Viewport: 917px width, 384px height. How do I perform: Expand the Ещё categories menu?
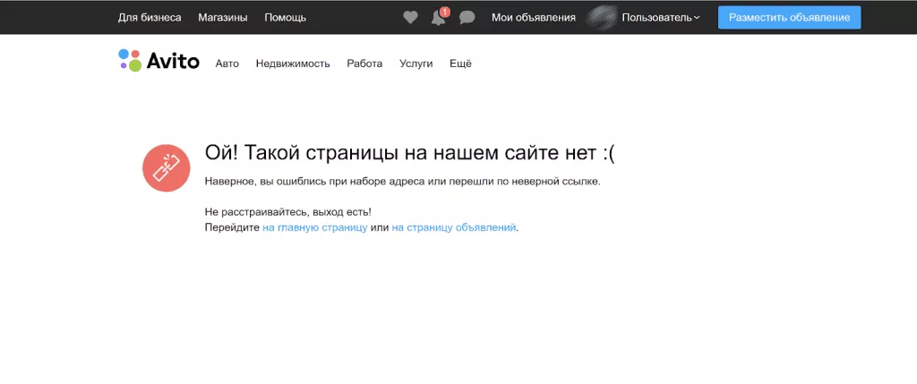pyautogui.click(x=460, y=64)
